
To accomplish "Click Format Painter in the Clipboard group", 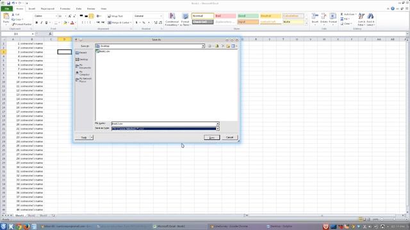I will click(x=21, y=24).
